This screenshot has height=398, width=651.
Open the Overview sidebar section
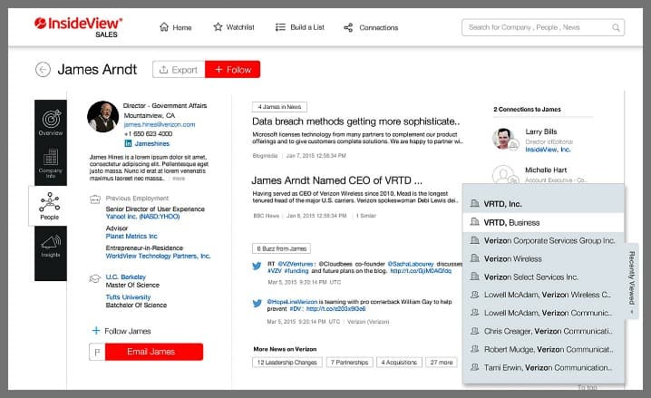pyautogui.click(x=51, y=121)
